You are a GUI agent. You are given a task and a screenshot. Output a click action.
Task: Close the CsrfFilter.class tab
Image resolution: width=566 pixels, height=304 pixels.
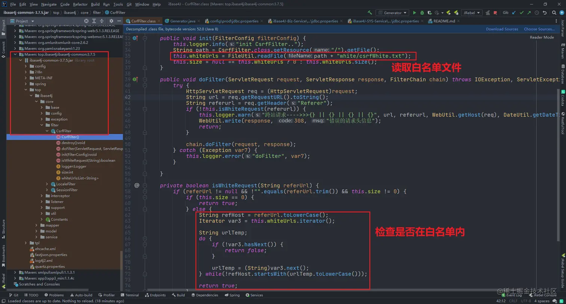[159, 21]
